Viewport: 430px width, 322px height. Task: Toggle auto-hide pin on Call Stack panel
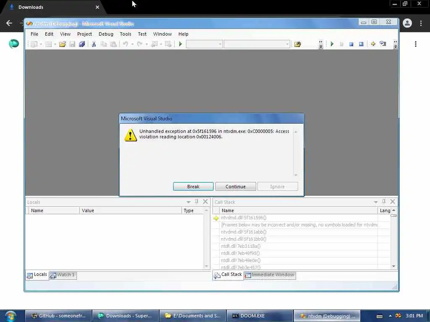pos(384,202)
